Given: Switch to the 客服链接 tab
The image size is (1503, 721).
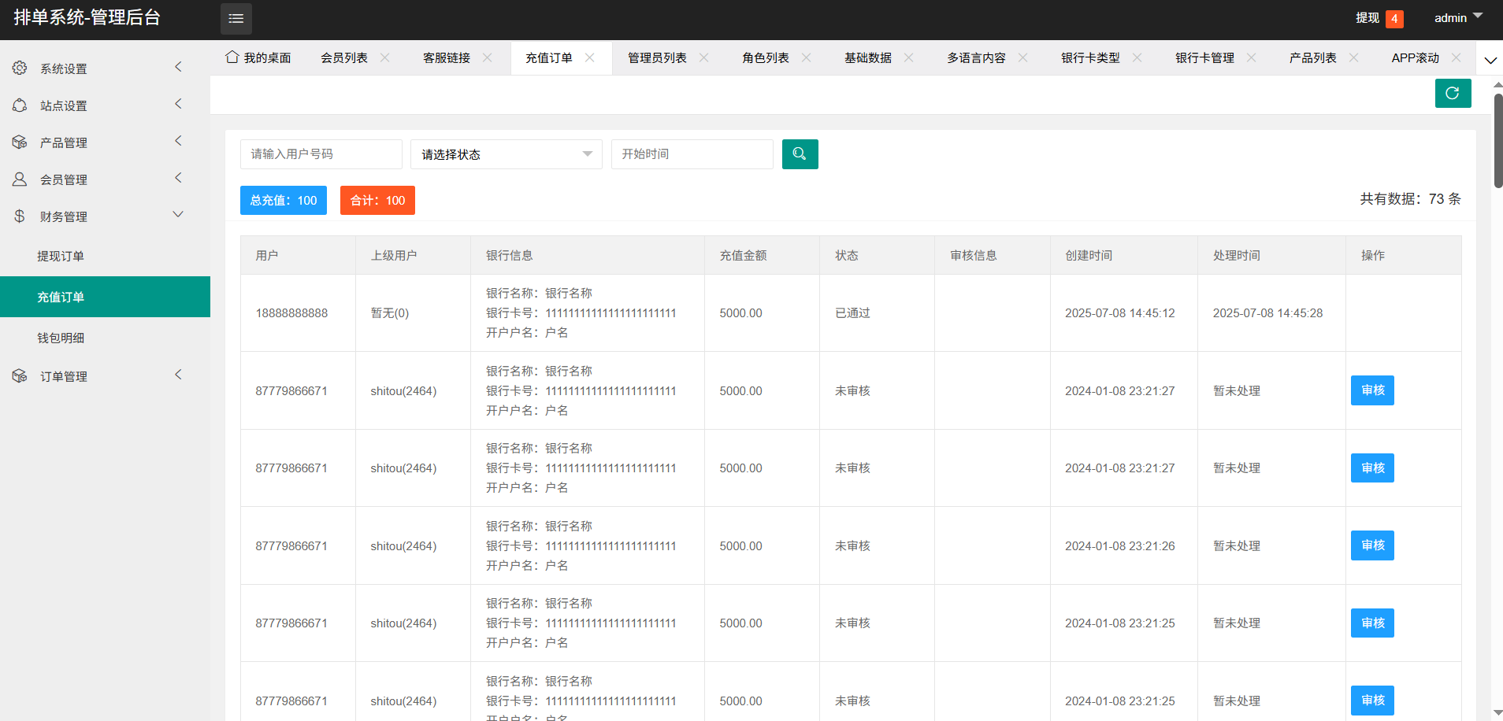Looking at the screenshot, I should click(x=447, y=57).
